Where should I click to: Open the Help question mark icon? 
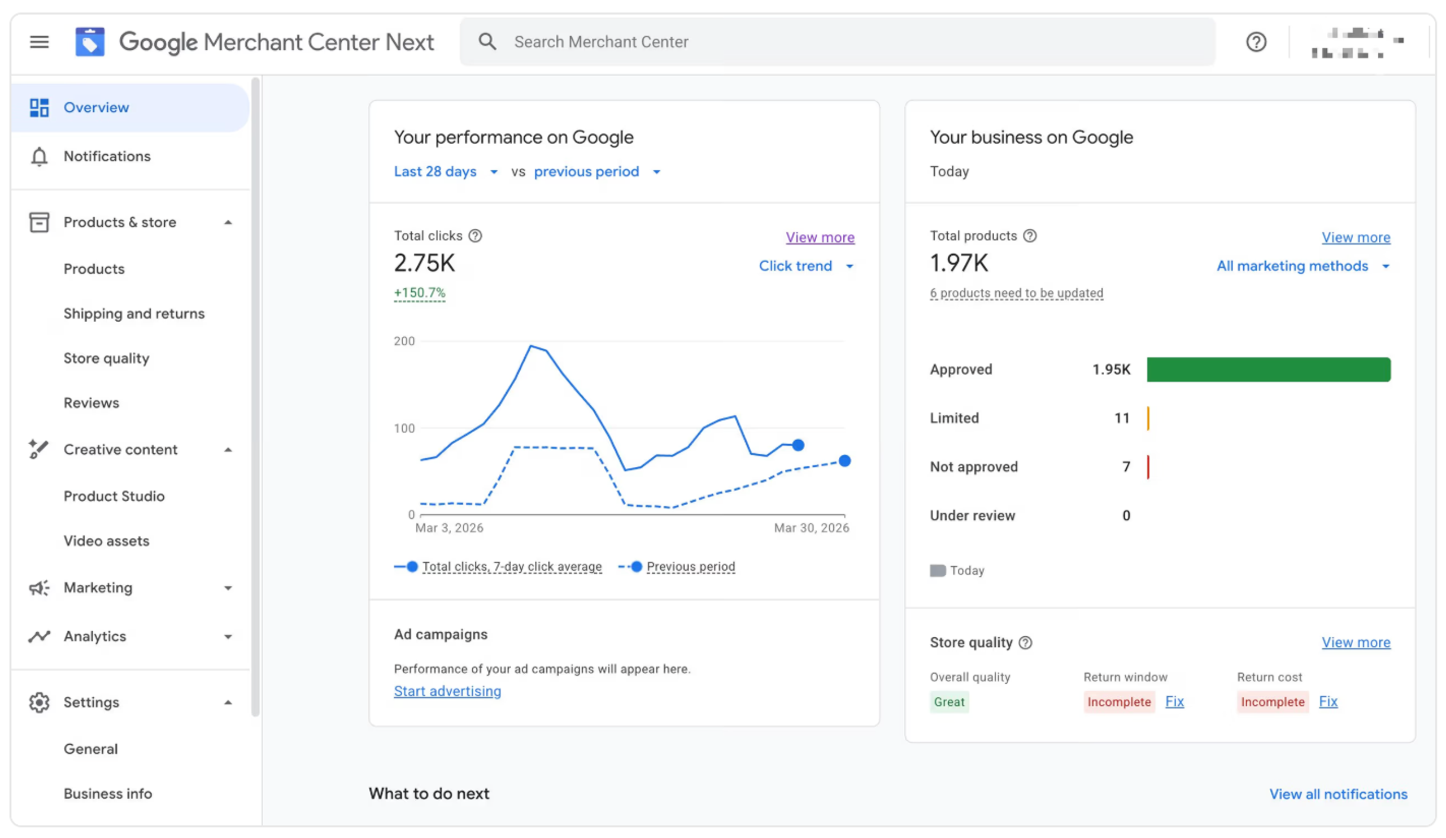tap(1256, 42)
